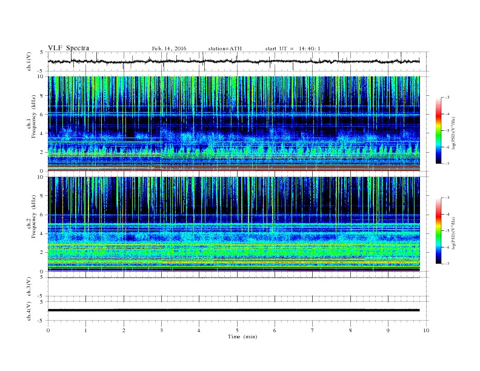Screen dimensions: 480x371
Task: Click the "Time (min)" x-axis label
Action: pyautogui.click(x=242, y=336)
